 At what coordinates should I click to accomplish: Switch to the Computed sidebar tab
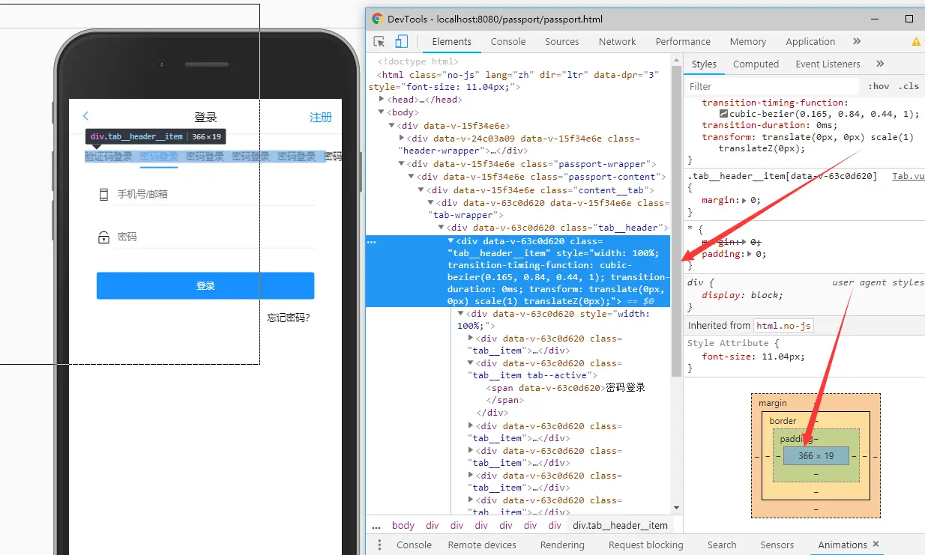[x=756, y=64]
